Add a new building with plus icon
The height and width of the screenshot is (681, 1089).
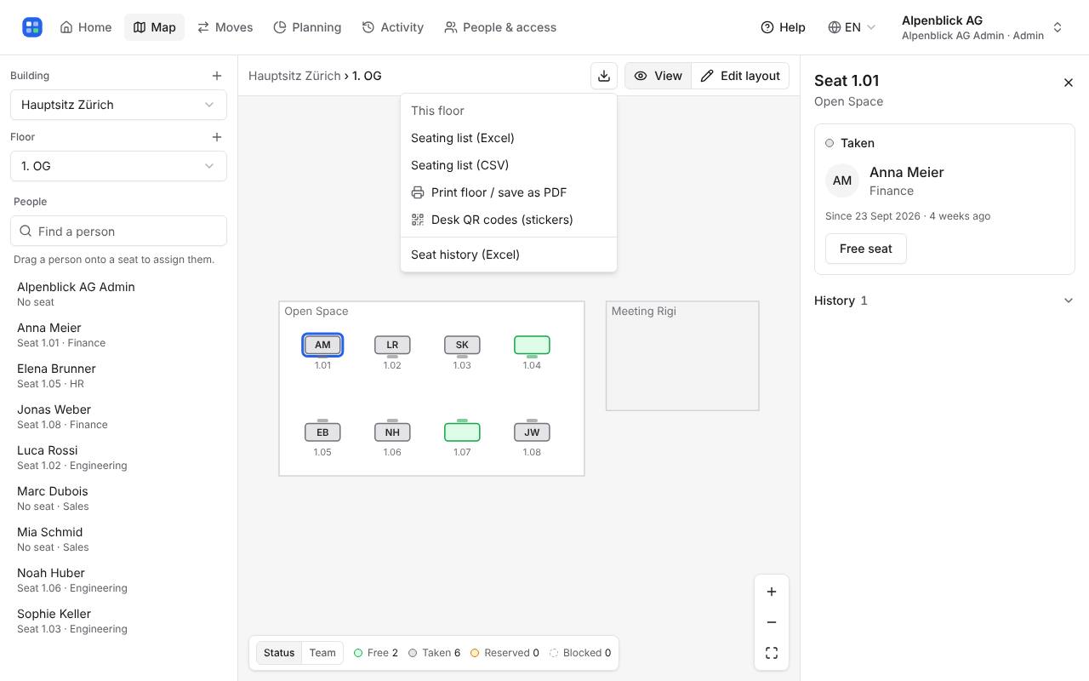(217, 76)
